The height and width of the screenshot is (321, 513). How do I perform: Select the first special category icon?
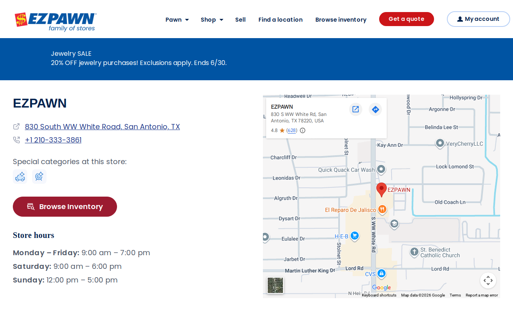coord(20,177)
